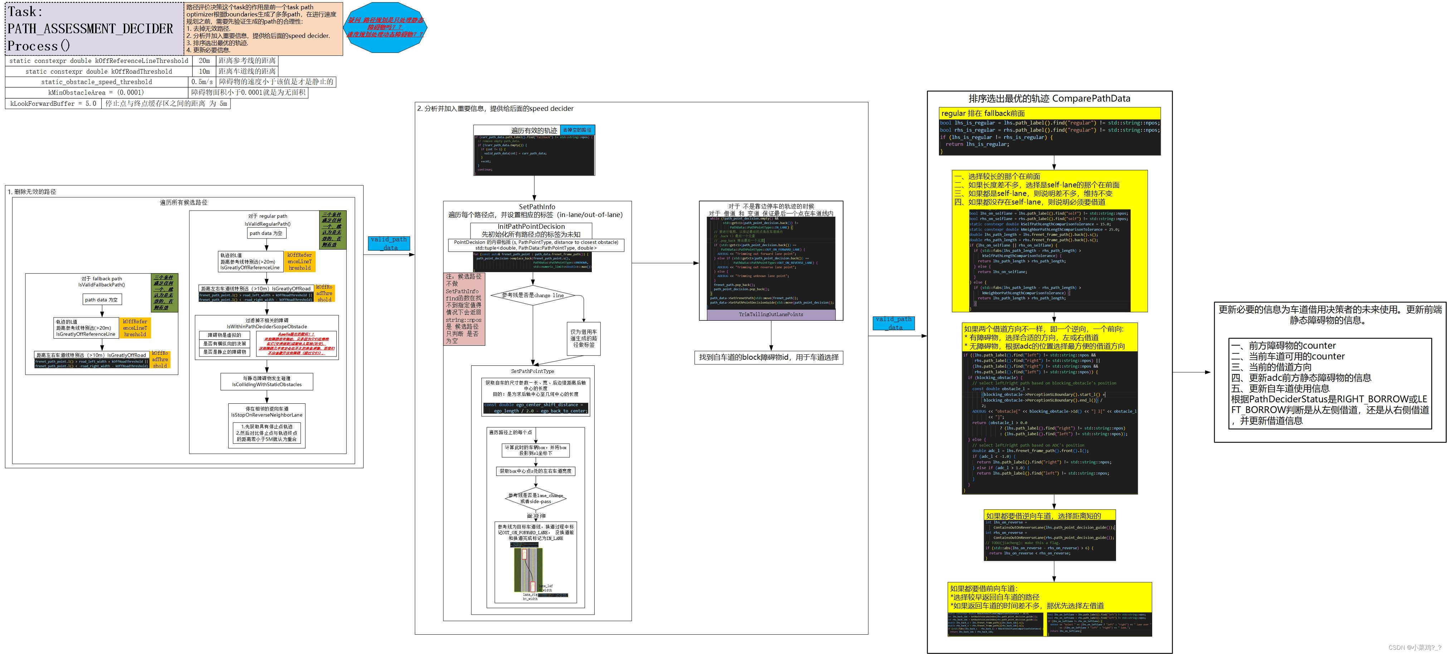Select the blue 去掉空的路径 tag
1447x654 pixels.
[577, 130]
